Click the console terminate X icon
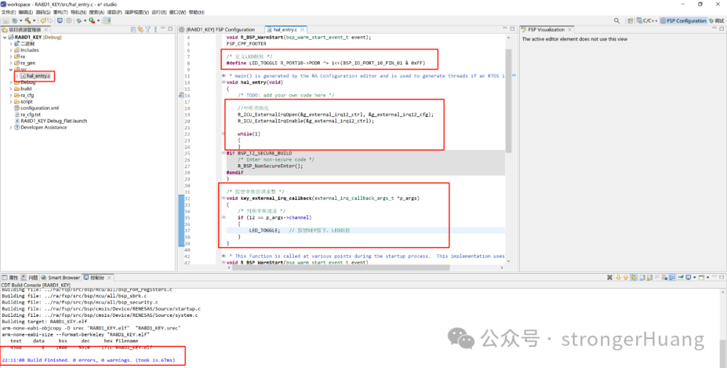 610,278
